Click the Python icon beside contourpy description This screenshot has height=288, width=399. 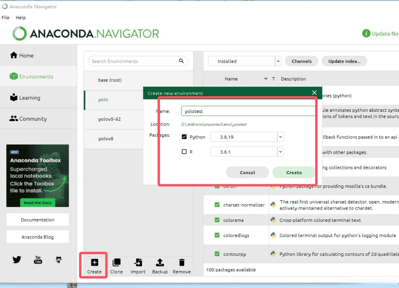coord(273,254)
